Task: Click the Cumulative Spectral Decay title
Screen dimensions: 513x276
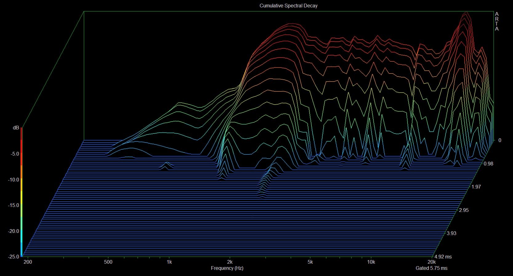Action: (288, 6)
